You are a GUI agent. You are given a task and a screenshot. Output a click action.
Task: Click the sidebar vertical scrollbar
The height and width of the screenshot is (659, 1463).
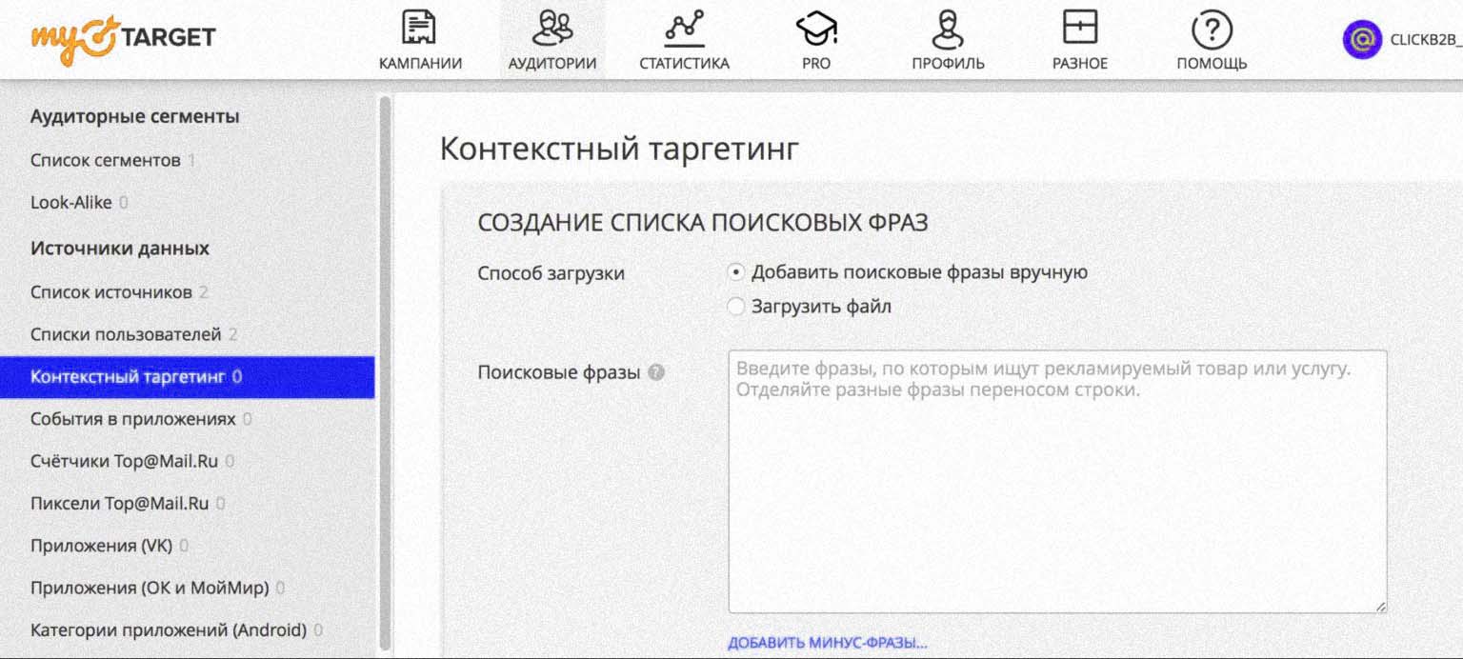pos(385,371)
